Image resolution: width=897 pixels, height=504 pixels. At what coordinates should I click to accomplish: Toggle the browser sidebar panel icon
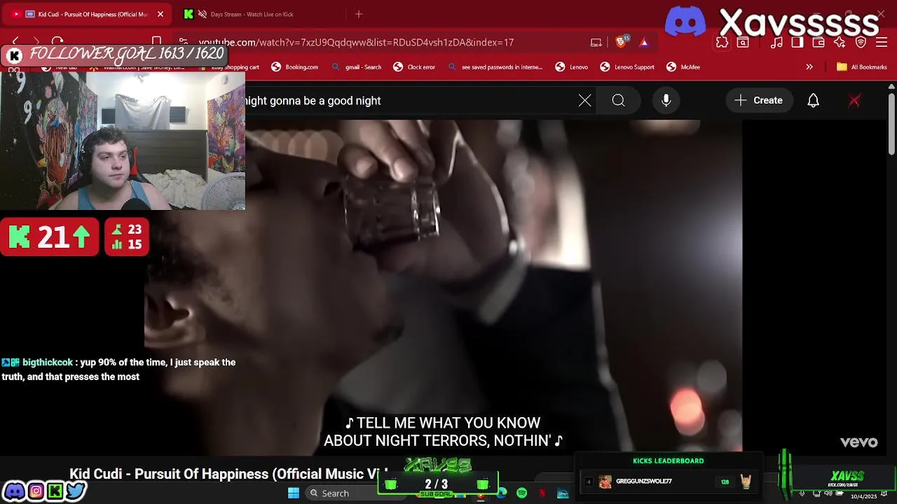[797, 43]
